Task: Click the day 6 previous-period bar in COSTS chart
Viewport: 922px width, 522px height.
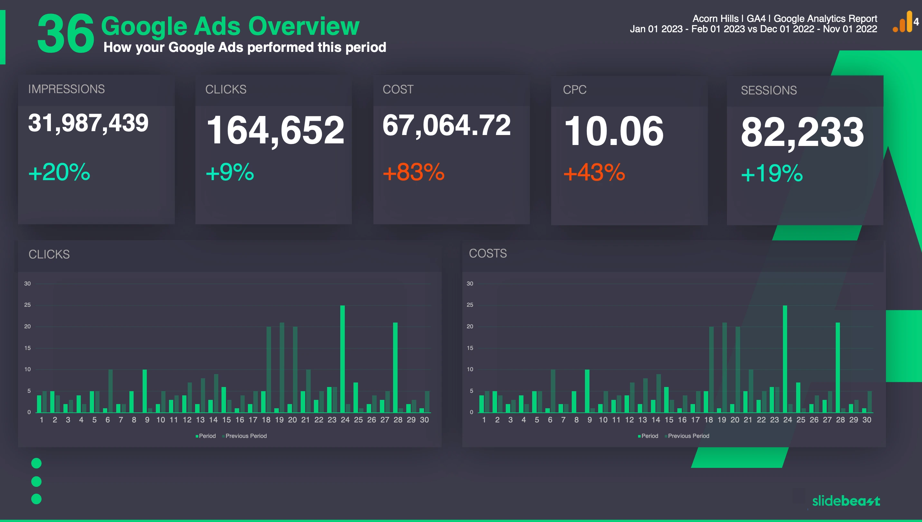Action: click(x=553, y=391)
